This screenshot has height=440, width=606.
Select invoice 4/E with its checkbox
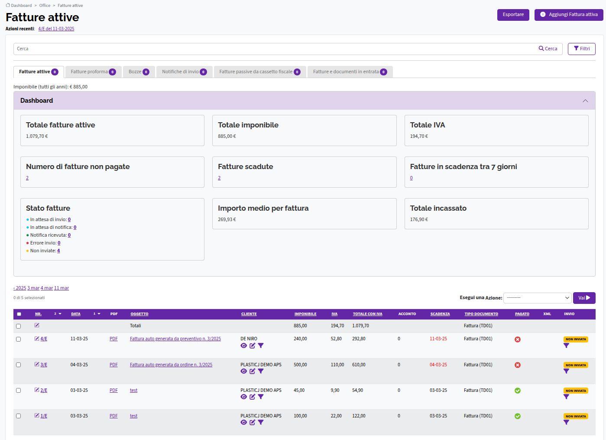(18, 339)
